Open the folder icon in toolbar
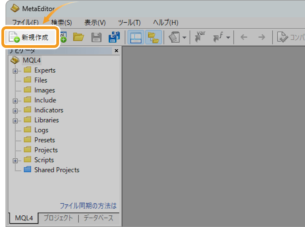 (78, 37)
